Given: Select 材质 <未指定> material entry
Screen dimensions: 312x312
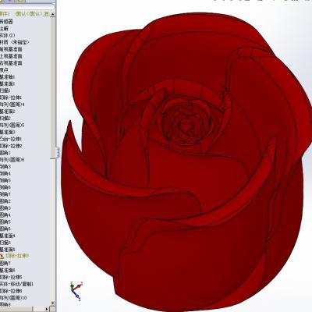Looking at the screenshot, I should tap(15, 42).
